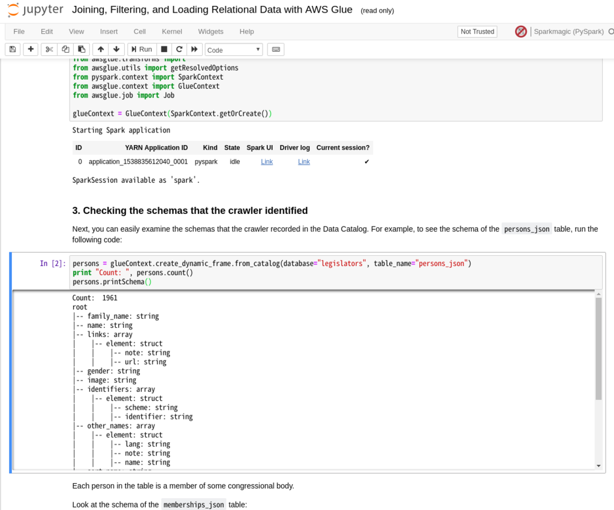The height and width of the screenshot is (510, 614).
Task: Cut the selected cell
Action: click(x=49, y=49)
